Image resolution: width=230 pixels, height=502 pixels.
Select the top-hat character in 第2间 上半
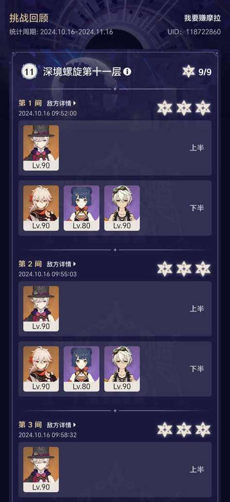pyautogui.click(x=41, y=309)
